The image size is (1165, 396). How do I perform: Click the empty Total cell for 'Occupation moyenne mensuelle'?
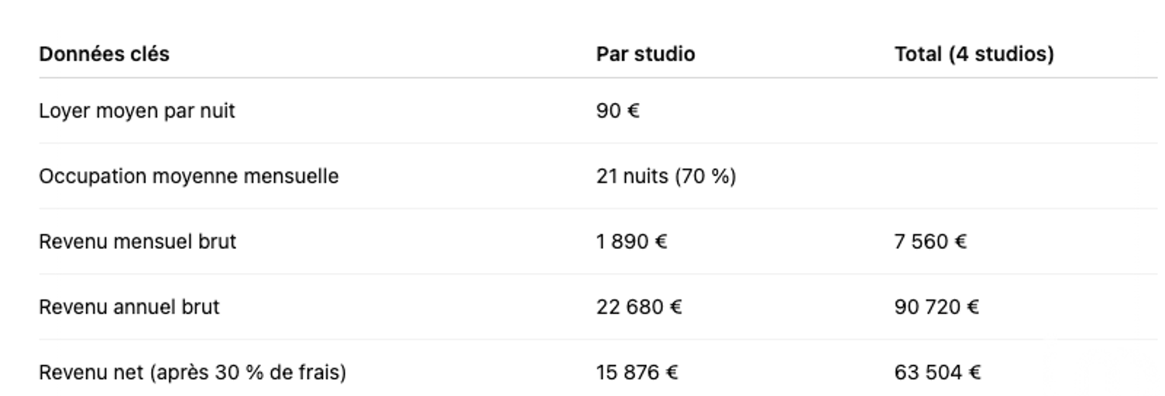point(1007,176)
